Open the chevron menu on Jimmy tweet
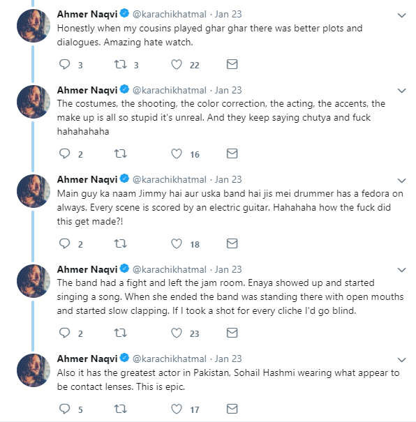The image size is (416, 422). coord(402,181)
